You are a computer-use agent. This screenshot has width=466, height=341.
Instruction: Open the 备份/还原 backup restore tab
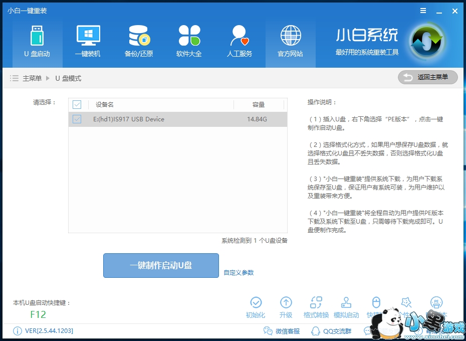click(x=138, y=42)
